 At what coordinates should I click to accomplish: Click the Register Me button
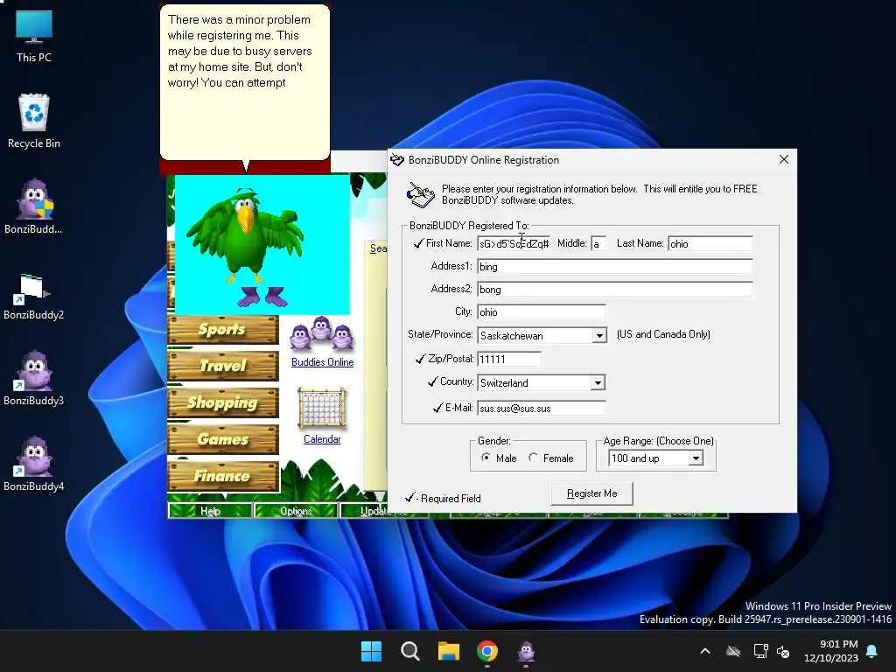[591, 493]
